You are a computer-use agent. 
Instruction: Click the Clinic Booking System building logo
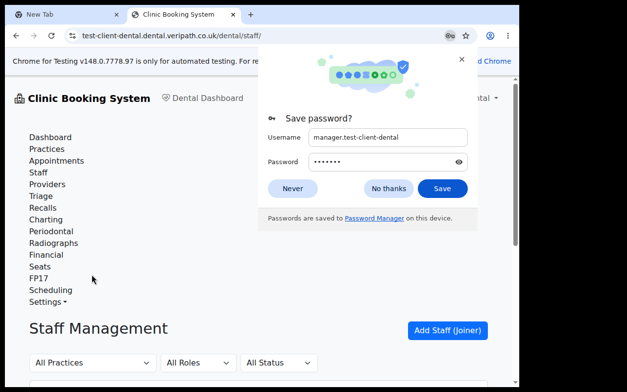(x=20, y=98)
